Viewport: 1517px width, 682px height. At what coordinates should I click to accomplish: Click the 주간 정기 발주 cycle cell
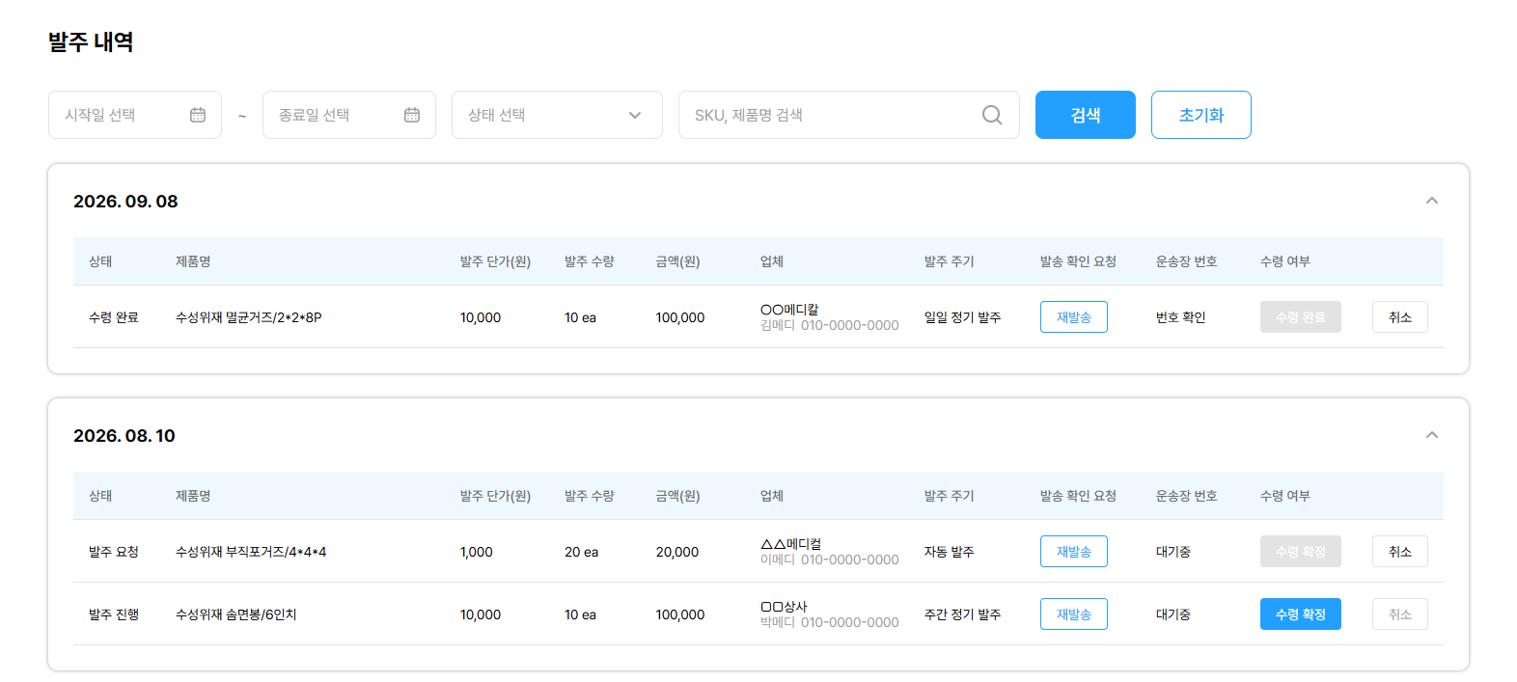(x=963, y=614)
